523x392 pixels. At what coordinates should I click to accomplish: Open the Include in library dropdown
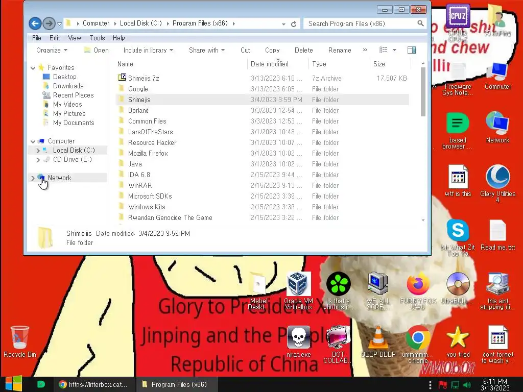coord(149,50)
